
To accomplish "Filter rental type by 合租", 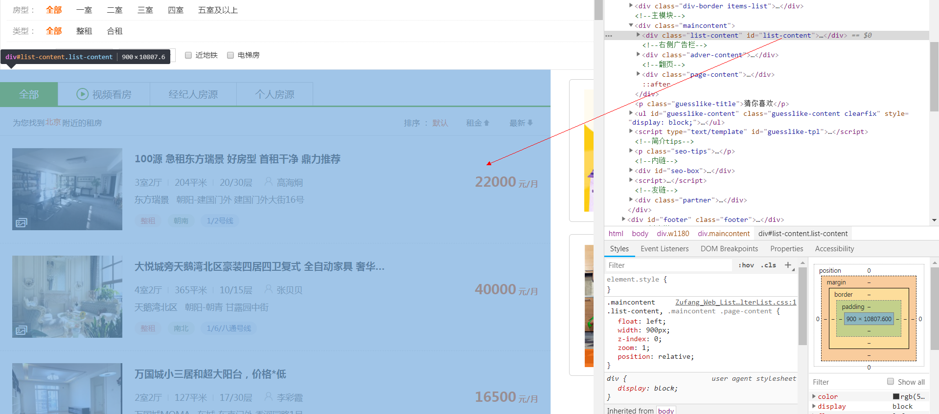I will [x=115, y=31].
